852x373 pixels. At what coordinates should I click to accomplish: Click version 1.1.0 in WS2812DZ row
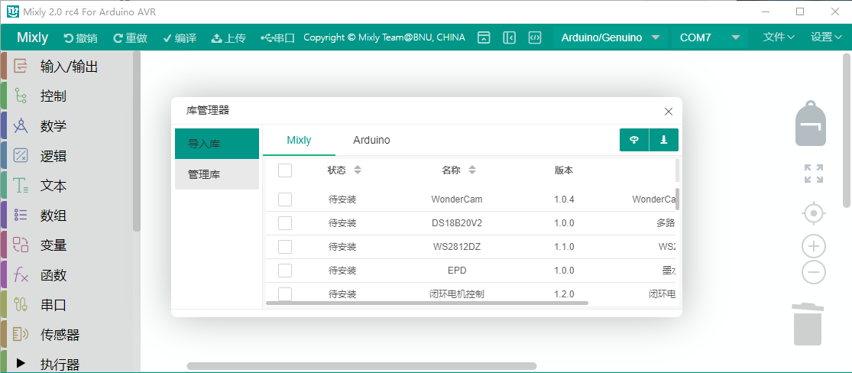pos(564,247)
